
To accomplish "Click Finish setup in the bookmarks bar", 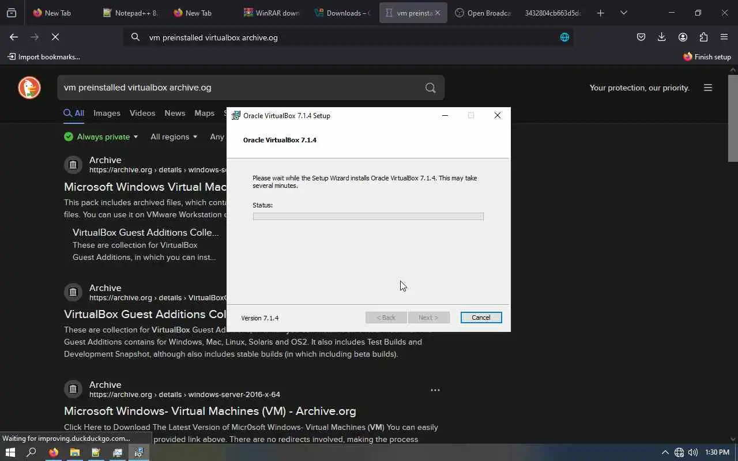I will (x=707, y=56).
